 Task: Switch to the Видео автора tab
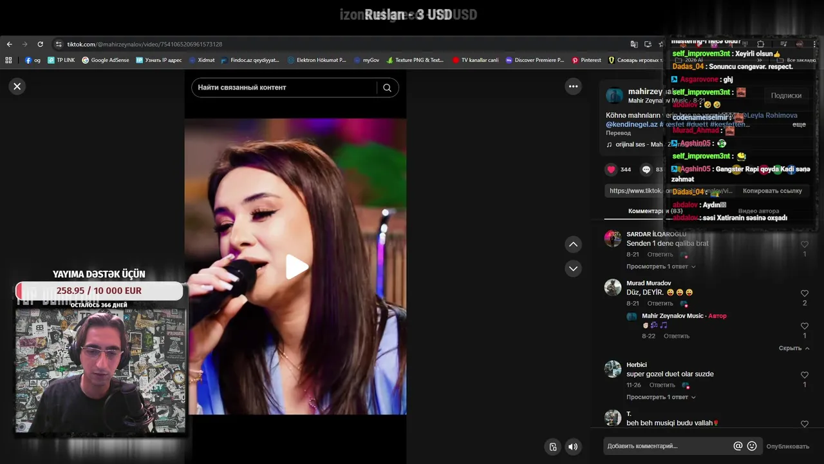(758, 211)
